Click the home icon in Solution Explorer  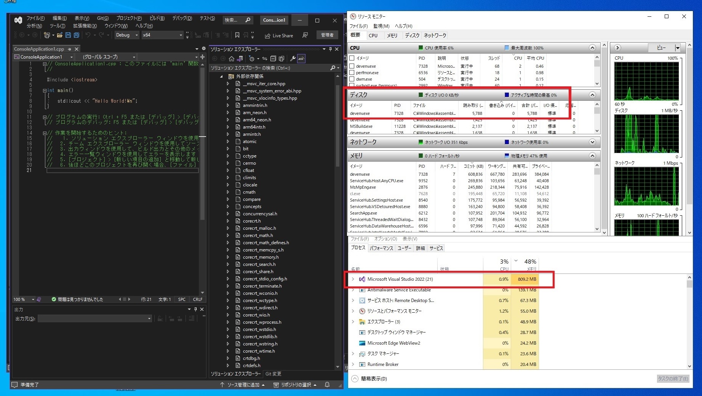pyautogui.click(x=232, y=59)
